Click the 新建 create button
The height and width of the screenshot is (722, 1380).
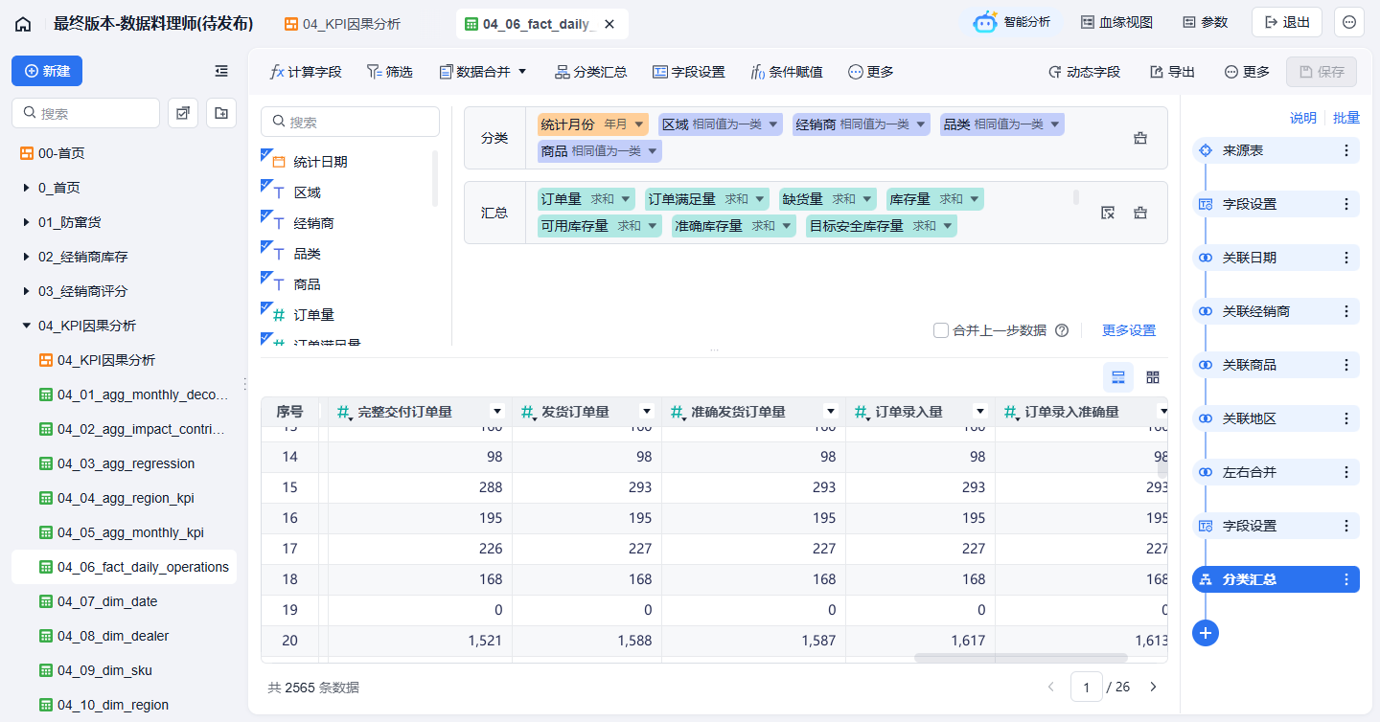click(x=47, y=71)
